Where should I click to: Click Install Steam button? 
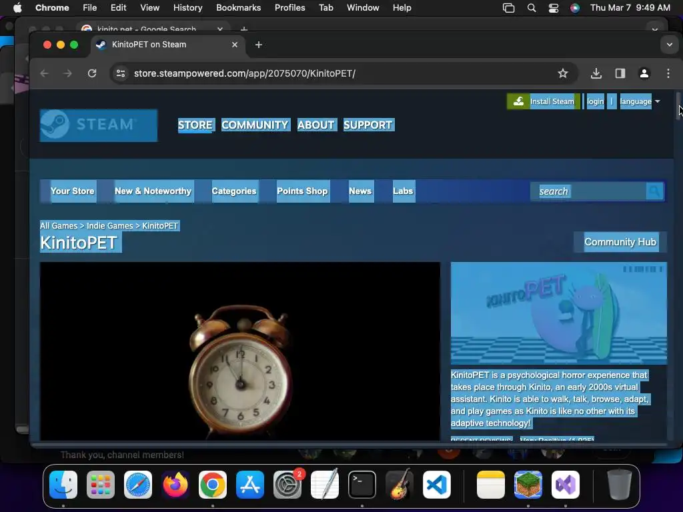click(x=543, y=101)
